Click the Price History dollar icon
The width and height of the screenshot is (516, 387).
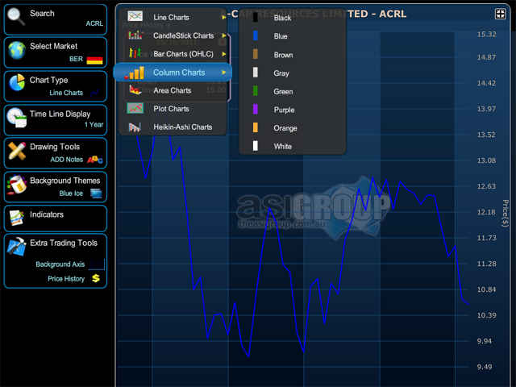tap(96, 278)
